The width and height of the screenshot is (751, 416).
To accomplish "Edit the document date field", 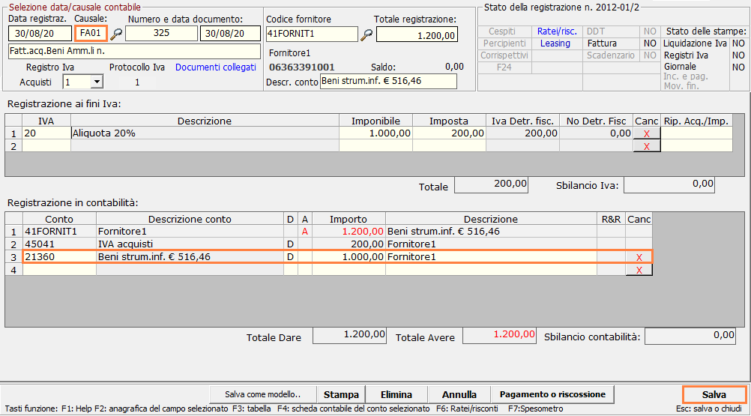I will click(x=230, y=34).
